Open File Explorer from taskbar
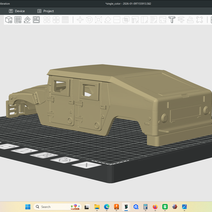The height and width of the screenshot is (212, 212). point(97,207)
